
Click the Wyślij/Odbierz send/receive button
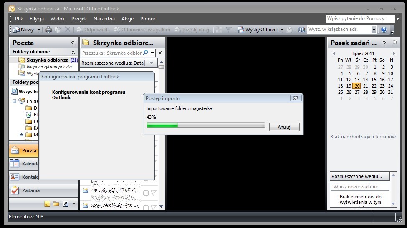[x=258, y=30]
